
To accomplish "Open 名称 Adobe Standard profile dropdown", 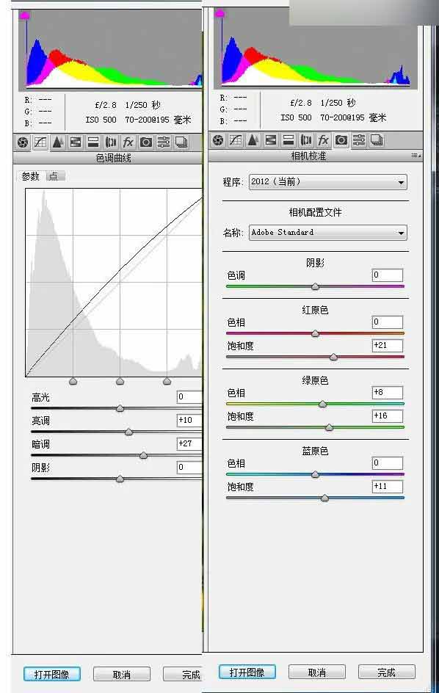I will (327, 233).
